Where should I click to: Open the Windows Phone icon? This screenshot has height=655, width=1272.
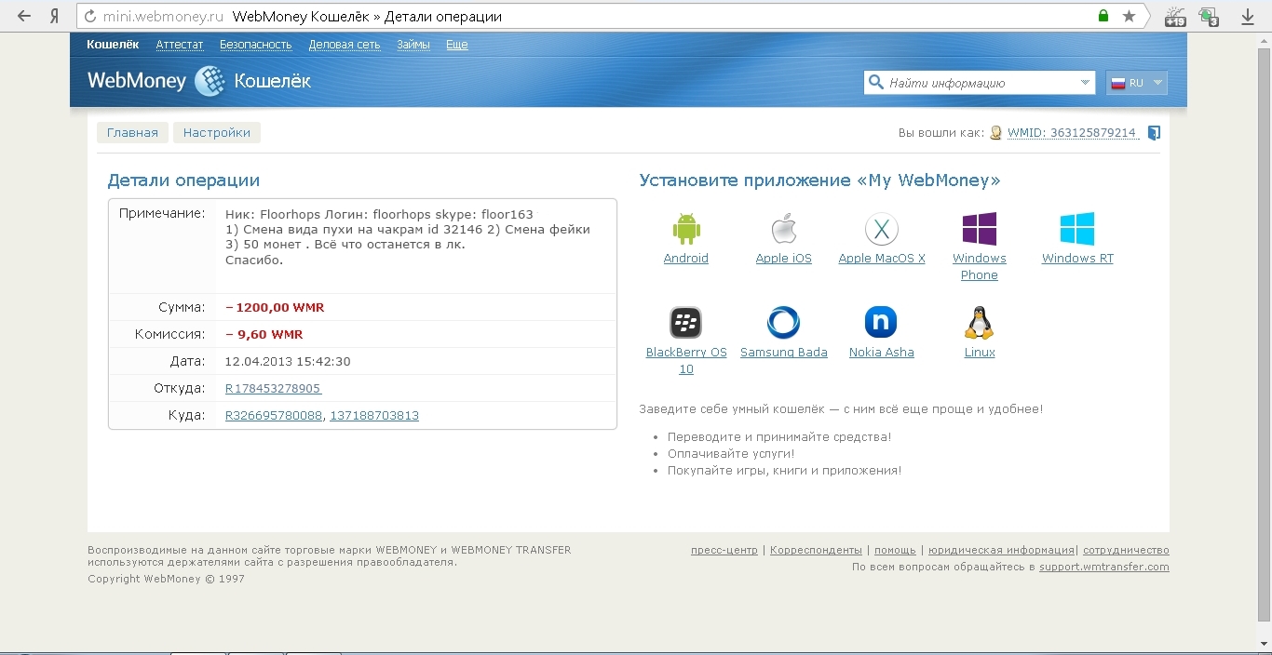pyautogui.click(x=980, y=229)
